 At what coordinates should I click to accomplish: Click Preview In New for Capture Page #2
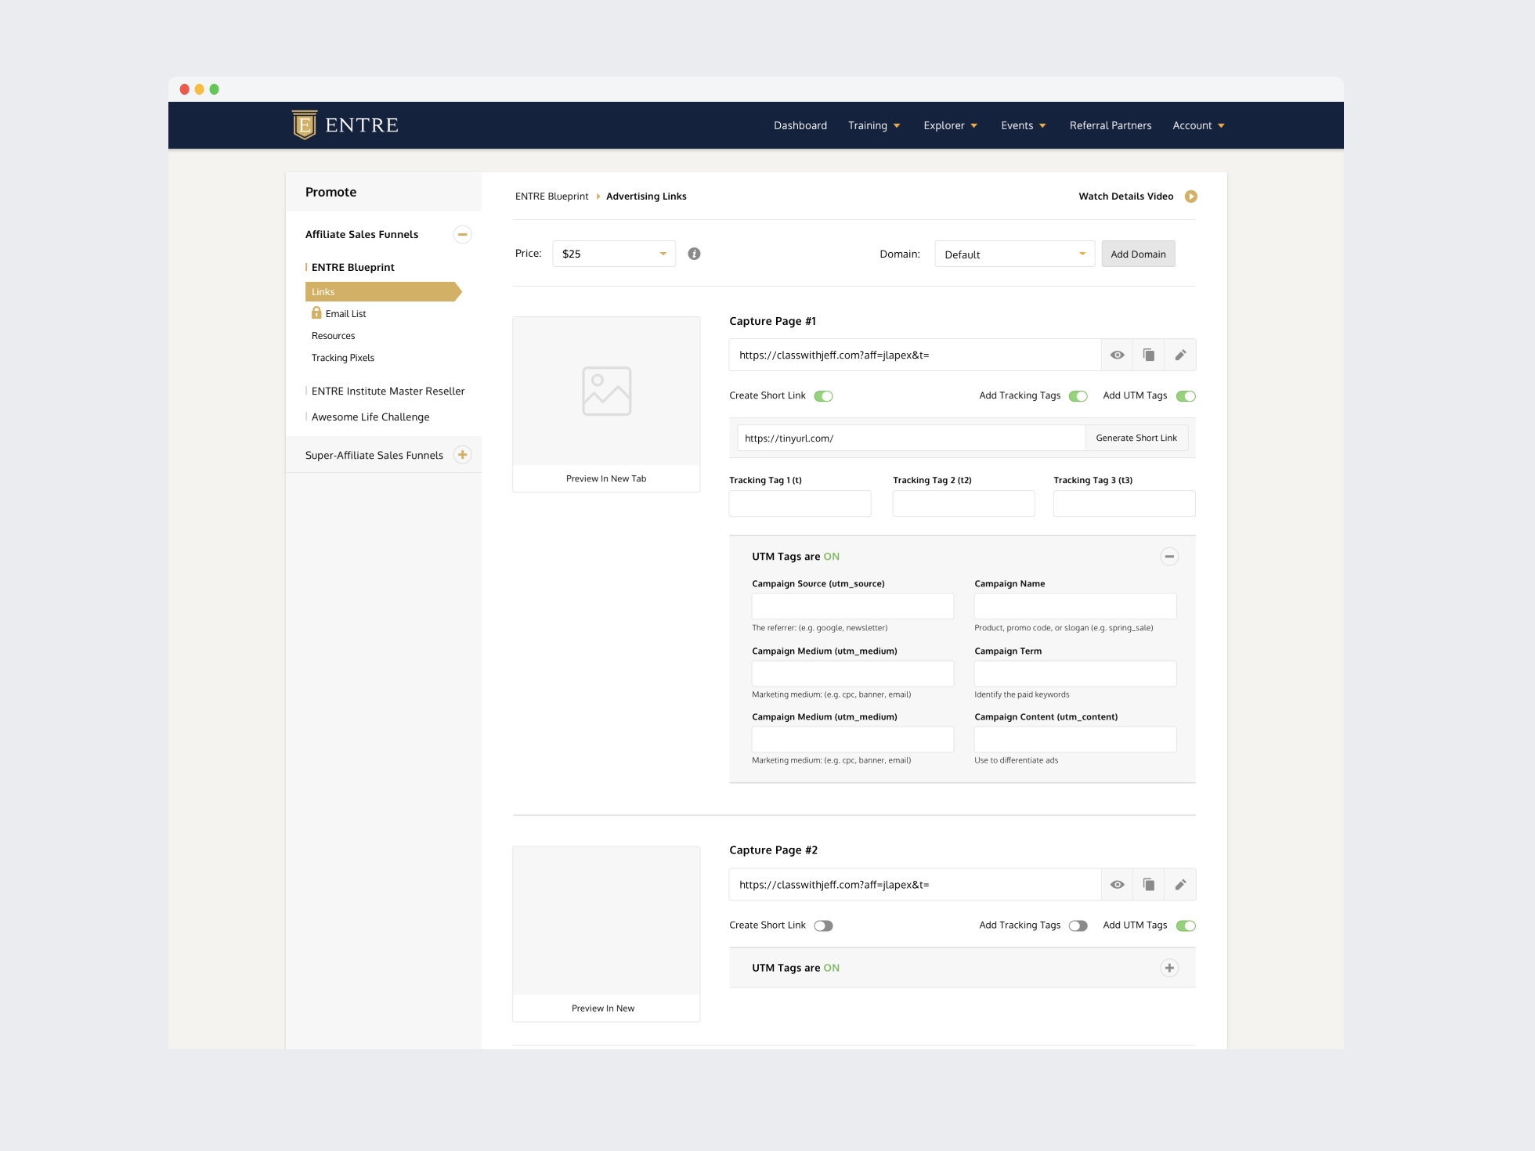pos(603,1008)
